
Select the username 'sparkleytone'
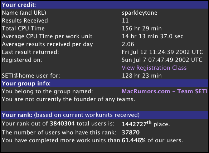click(140, 13)
